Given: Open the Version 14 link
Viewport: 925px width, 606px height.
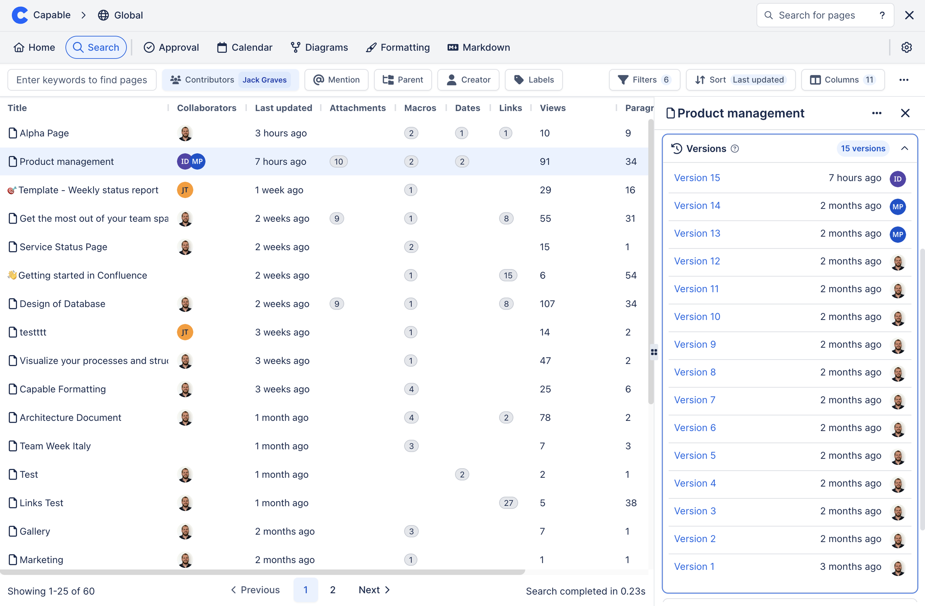Looking at the screenshot, I should pos(697,206).
